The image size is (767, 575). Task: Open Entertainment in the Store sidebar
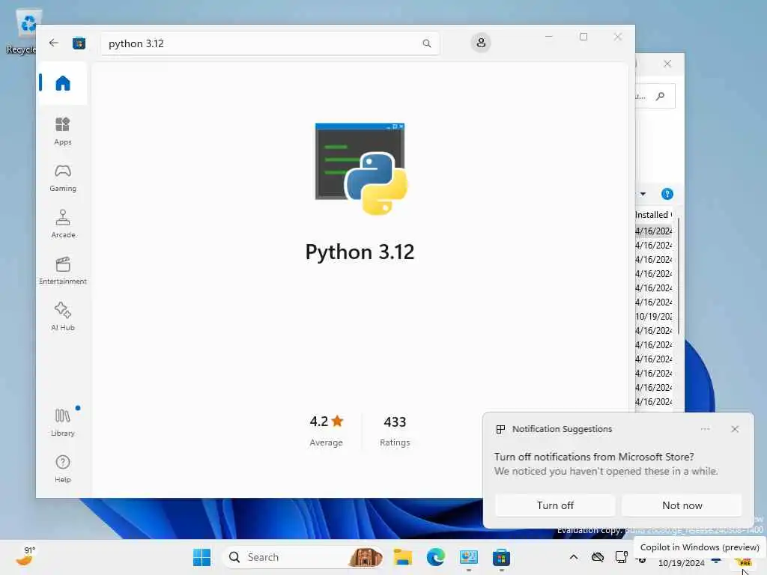click(x=63, y=270)
